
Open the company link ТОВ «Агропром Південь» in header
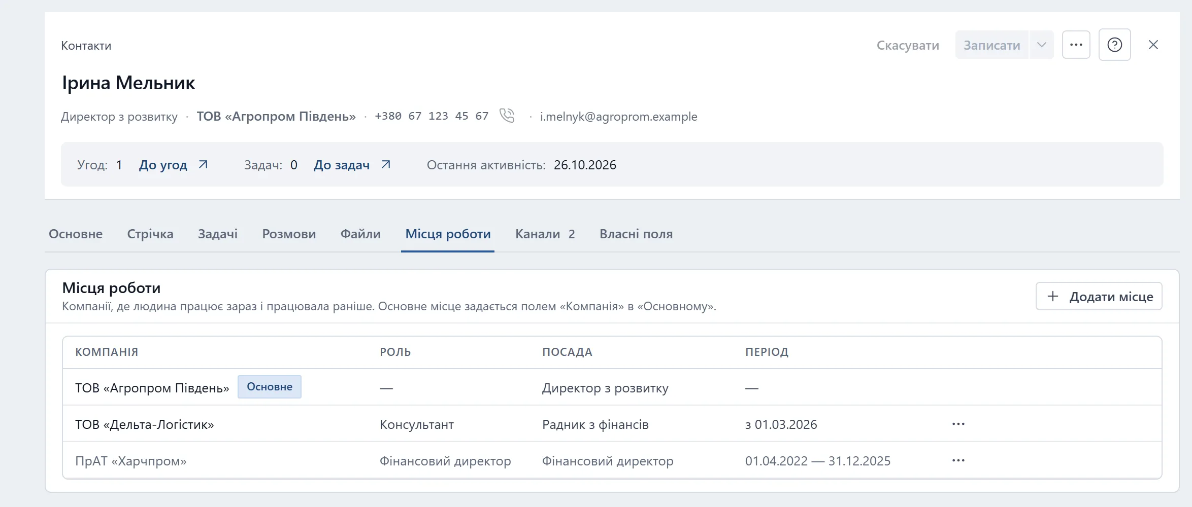tap(276, 116)
